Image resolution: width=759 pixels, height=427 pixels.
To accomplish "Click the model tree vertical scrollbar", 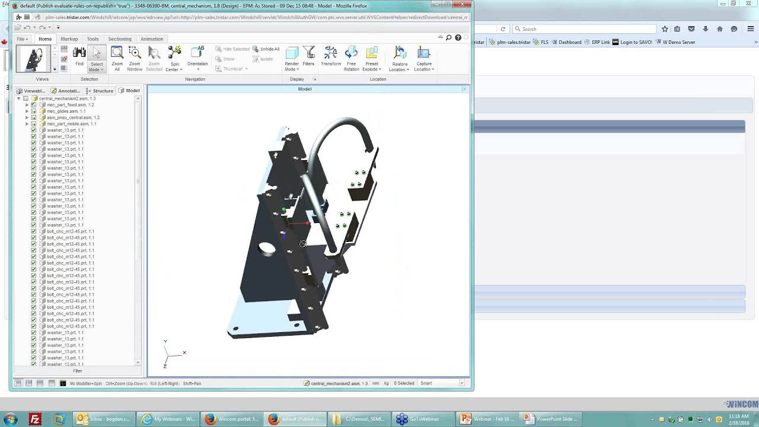I will coord(138,231).
